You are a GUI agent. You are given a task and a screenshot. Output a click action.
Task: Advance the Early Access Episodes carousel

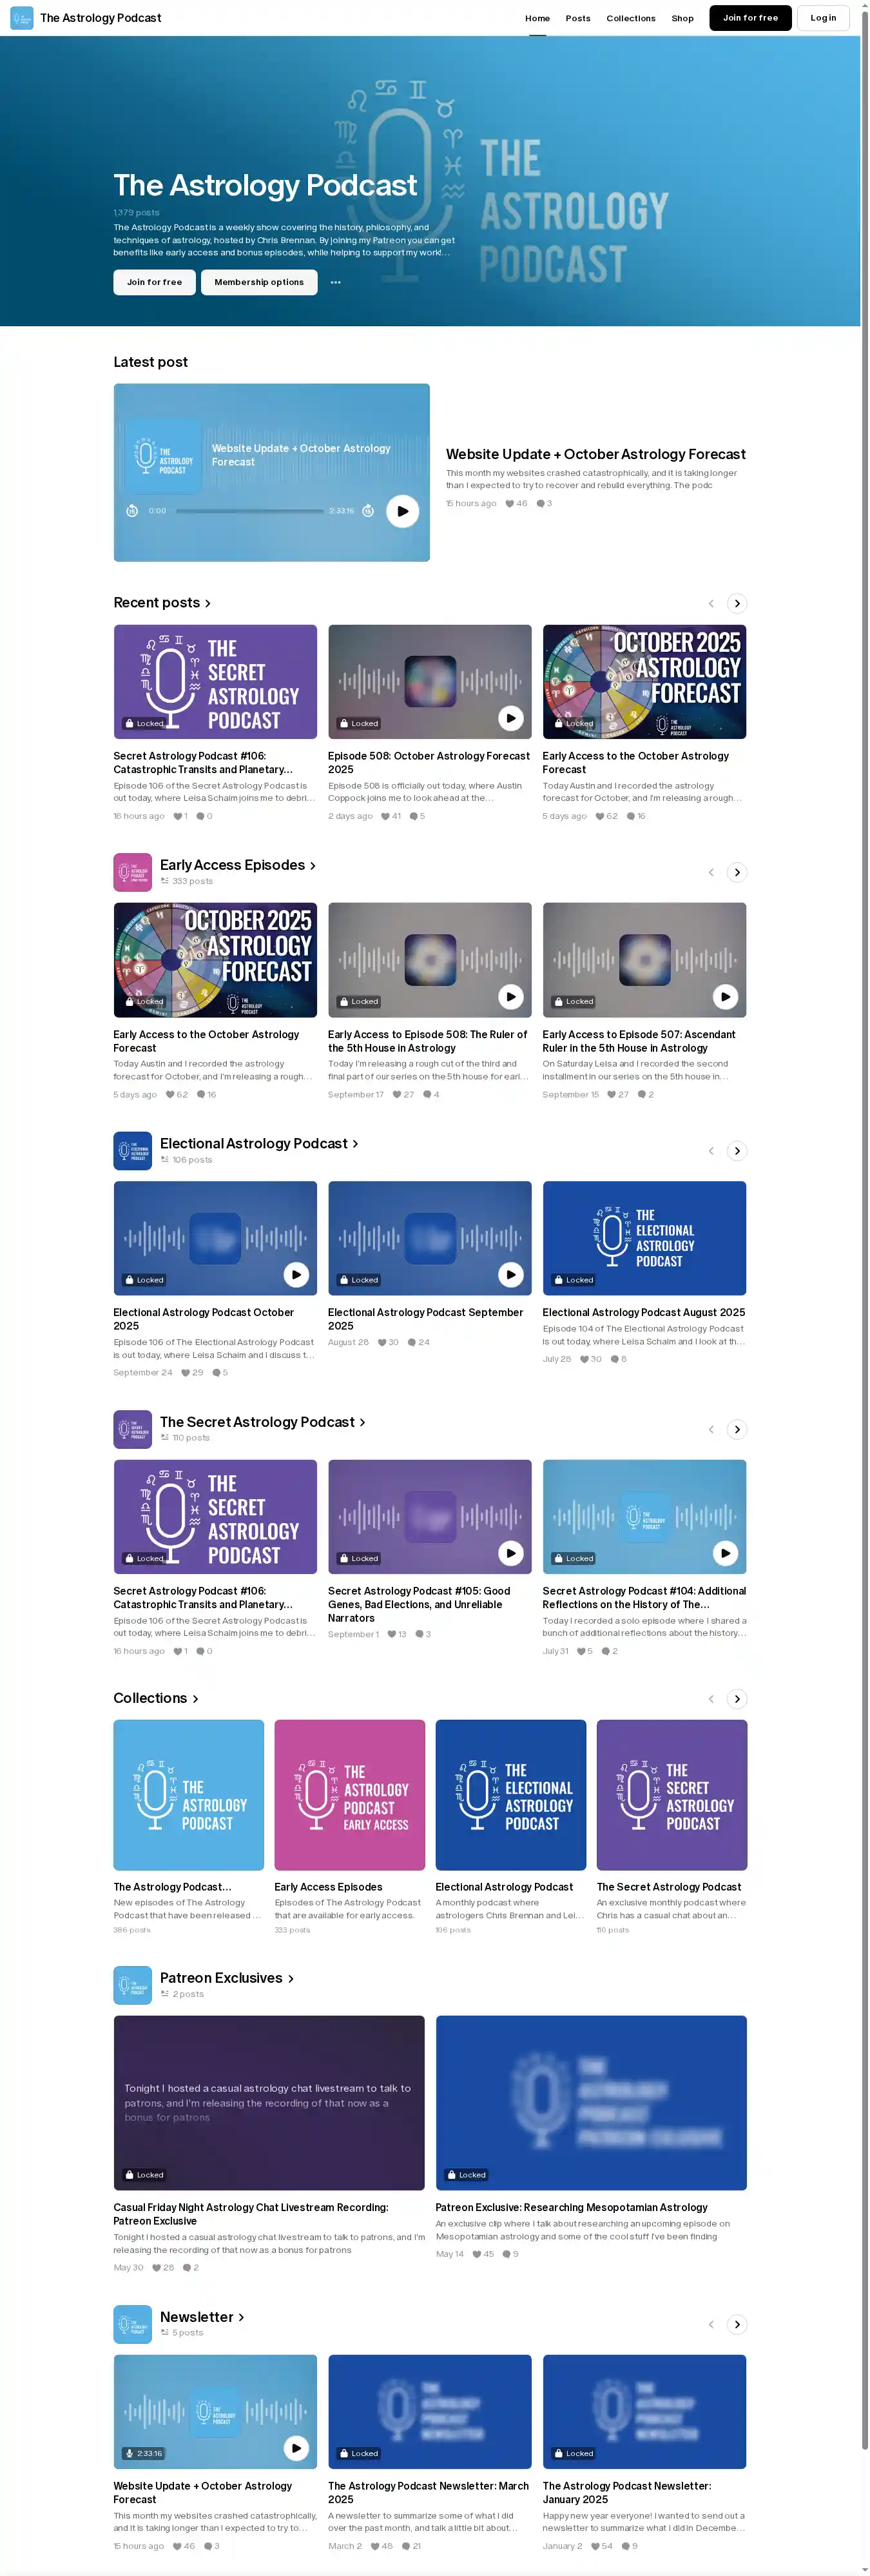coord(737,872)
